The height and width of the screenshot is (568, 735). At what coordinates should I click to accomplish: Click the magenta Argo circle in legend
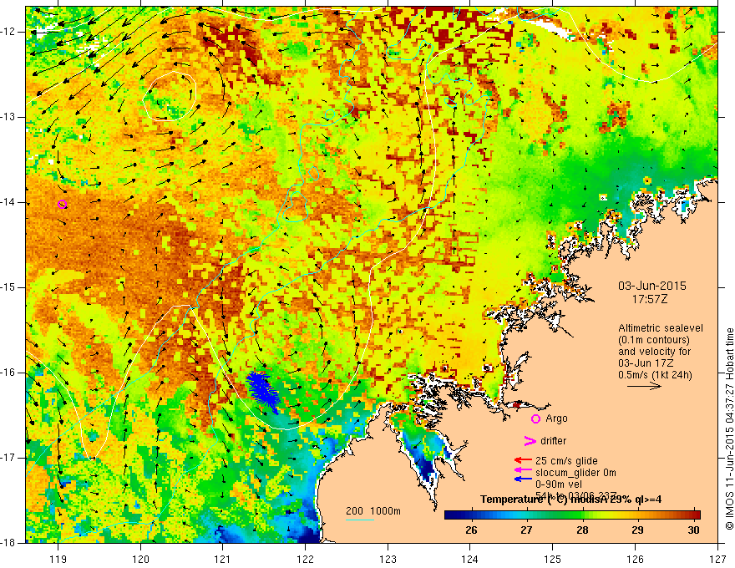tap(535, 418)
